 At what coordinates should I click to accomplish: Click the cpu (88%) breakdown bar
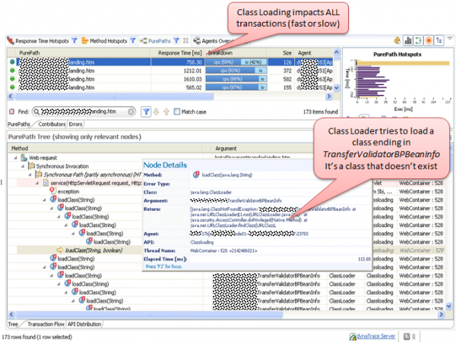coord(236,79)
